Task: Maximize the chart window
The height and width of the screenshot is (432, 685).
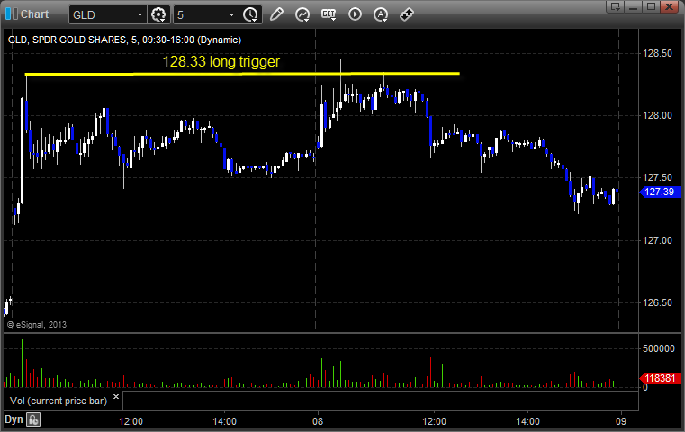Action: pos(651,6)
